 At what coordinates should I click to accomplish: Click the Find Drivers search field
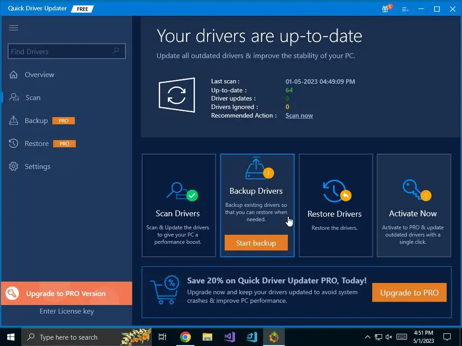point(67,51)
